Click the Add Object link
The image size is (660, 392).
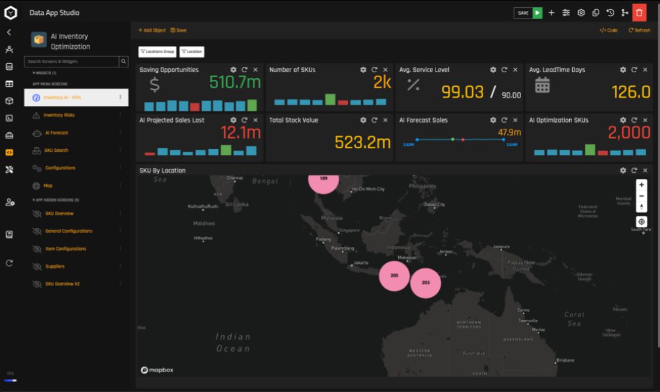pos(152,30)
